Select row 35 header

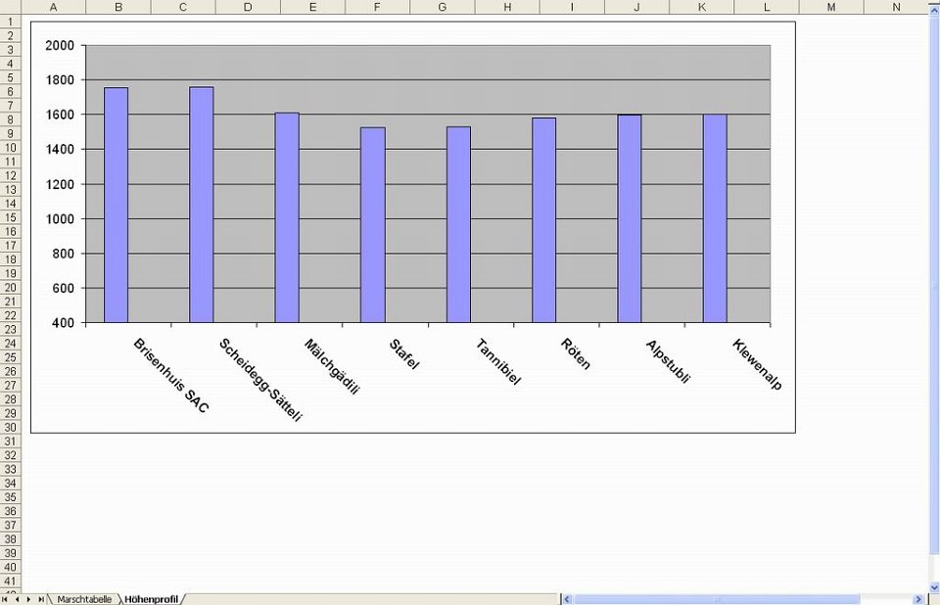pyautogui.click(x=10, y=497)
